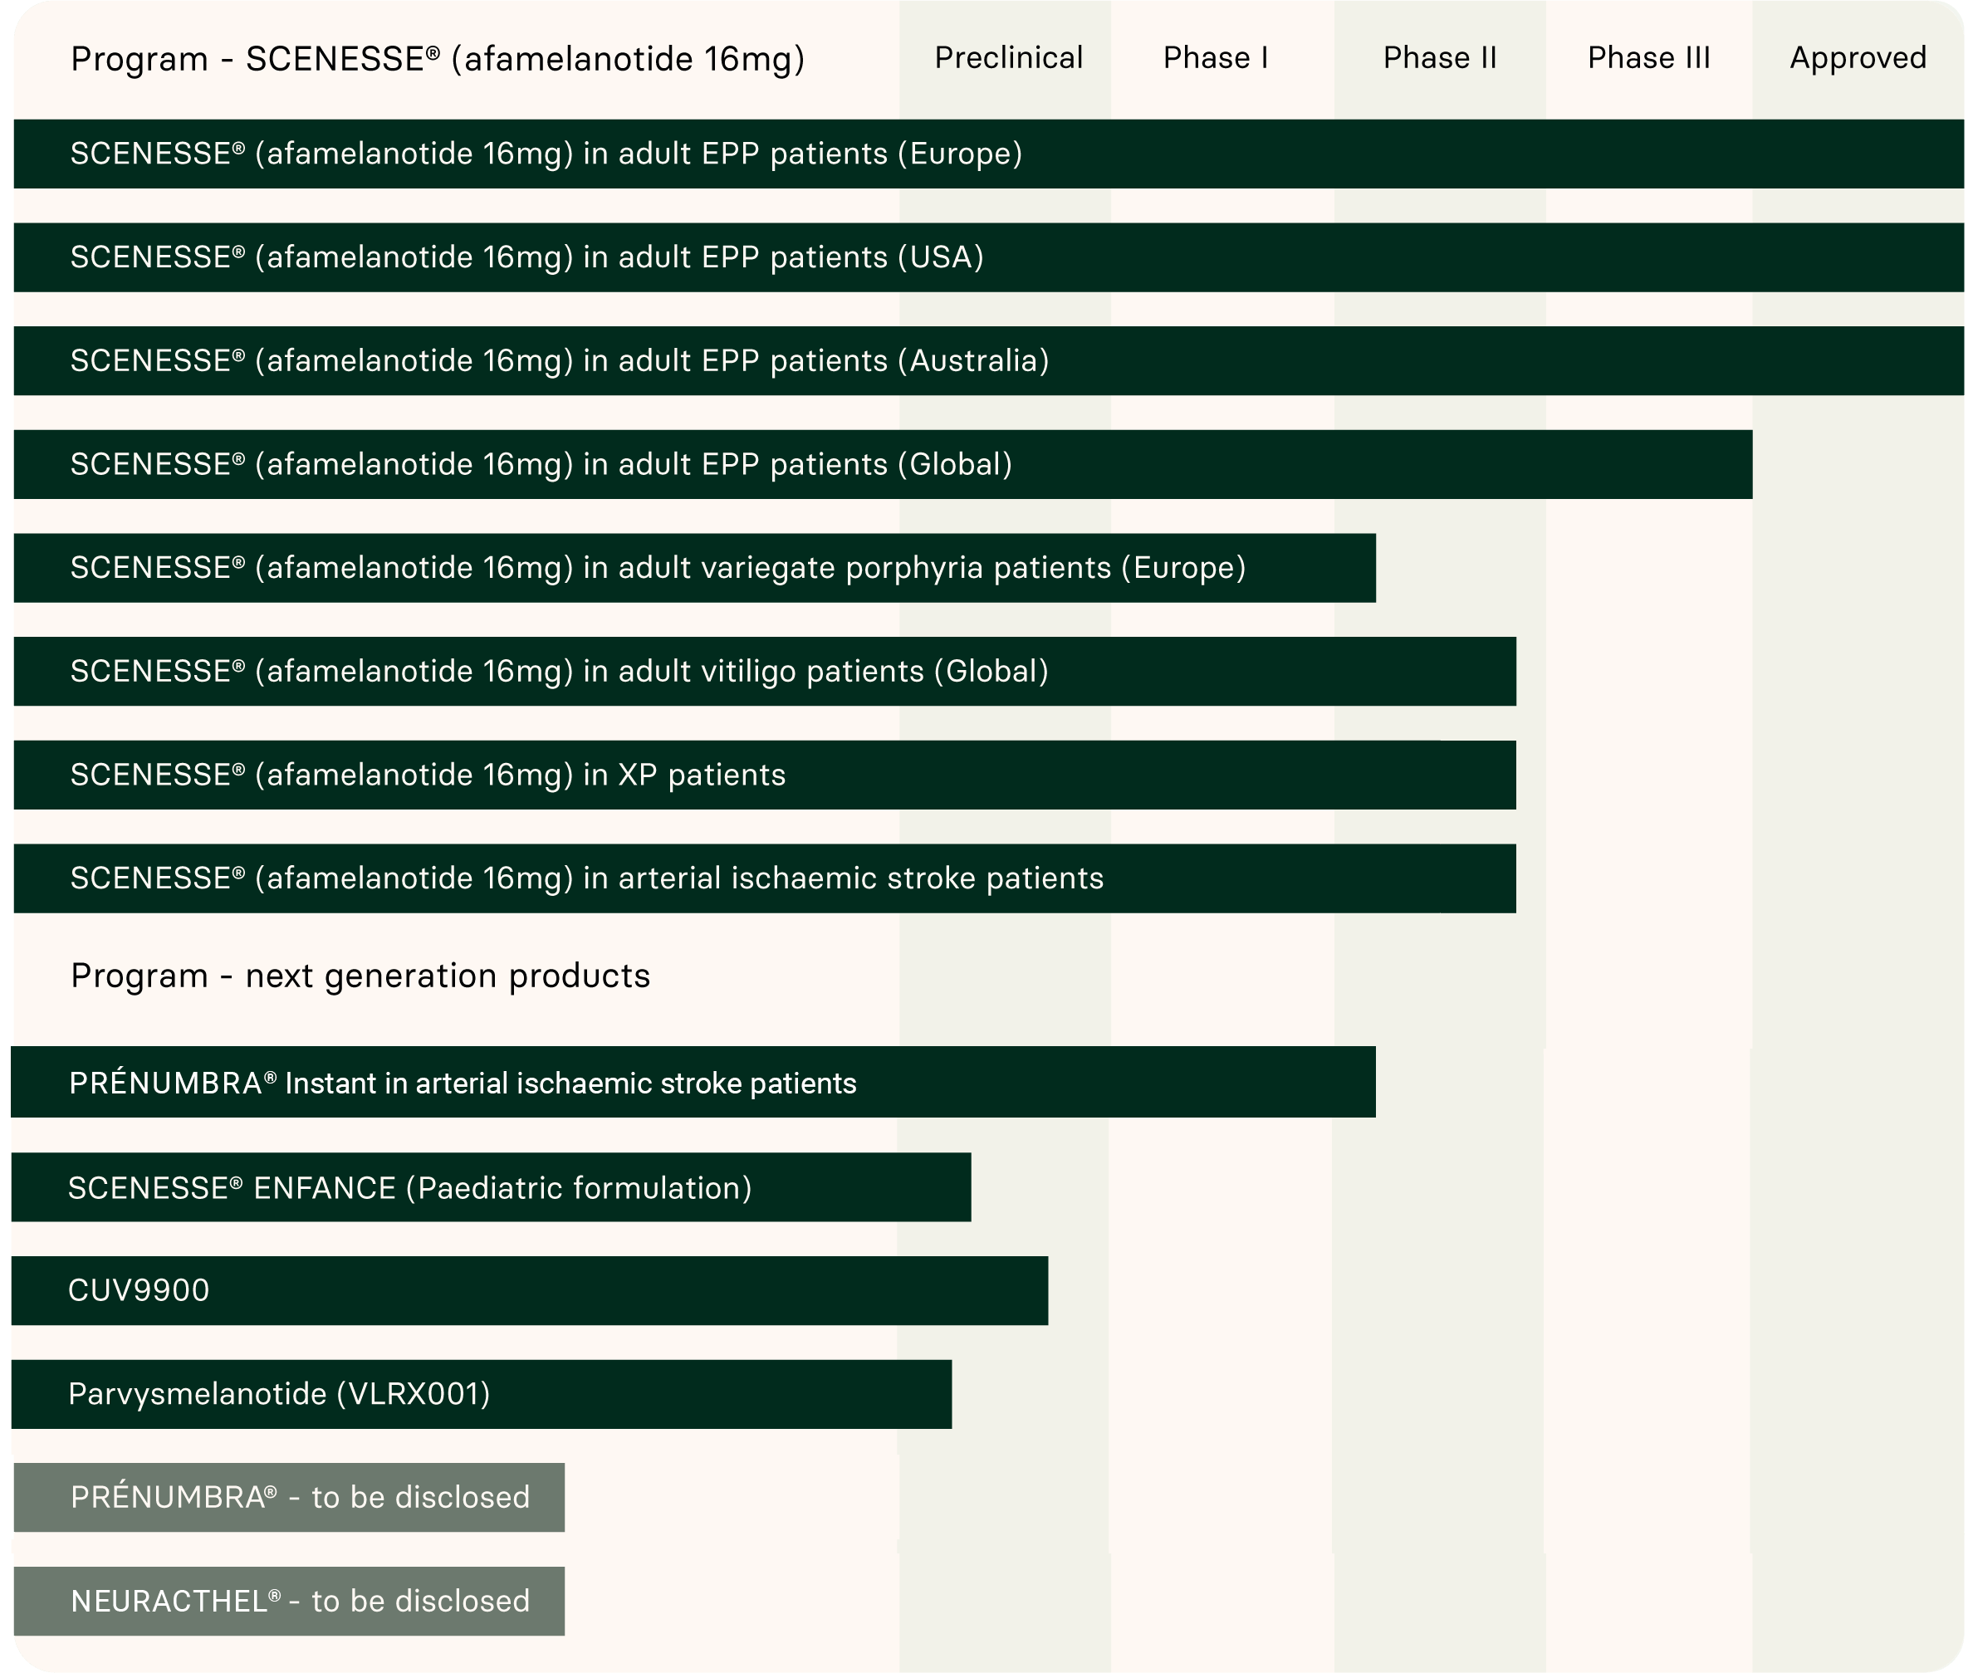Click the 'Program - next generation products' heading
The height and width of the screenshot is (1673, 1973).
360,976
